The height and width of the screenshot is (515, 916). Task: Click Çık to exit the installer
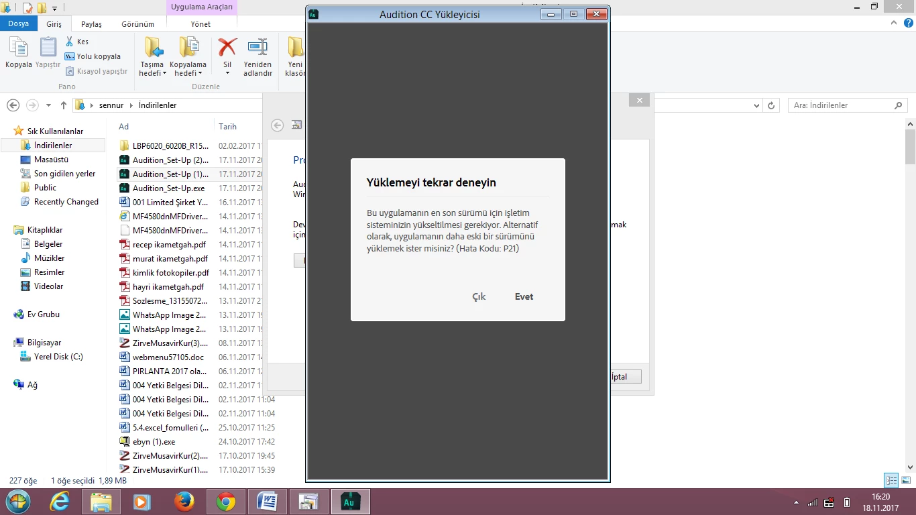tap(479, 296)
